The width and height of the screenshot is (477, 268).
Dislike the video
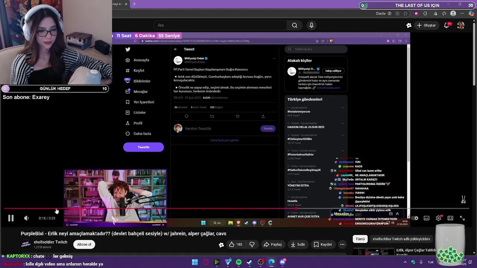point(252,245)
